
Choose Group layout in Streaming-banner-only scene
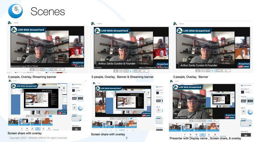point(42,69)
